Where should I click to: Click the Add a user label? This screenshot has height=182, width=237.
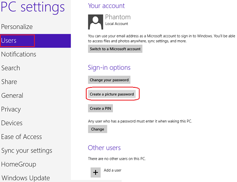point(112,170)
